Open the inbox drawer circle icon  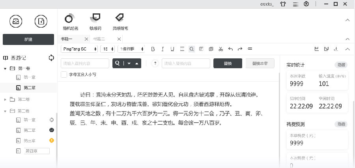tap(16, 22)
